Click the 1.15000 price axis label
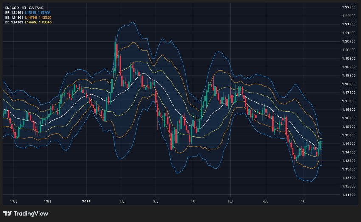The height and width of the screenshot is (222, 361). [349, 135]
